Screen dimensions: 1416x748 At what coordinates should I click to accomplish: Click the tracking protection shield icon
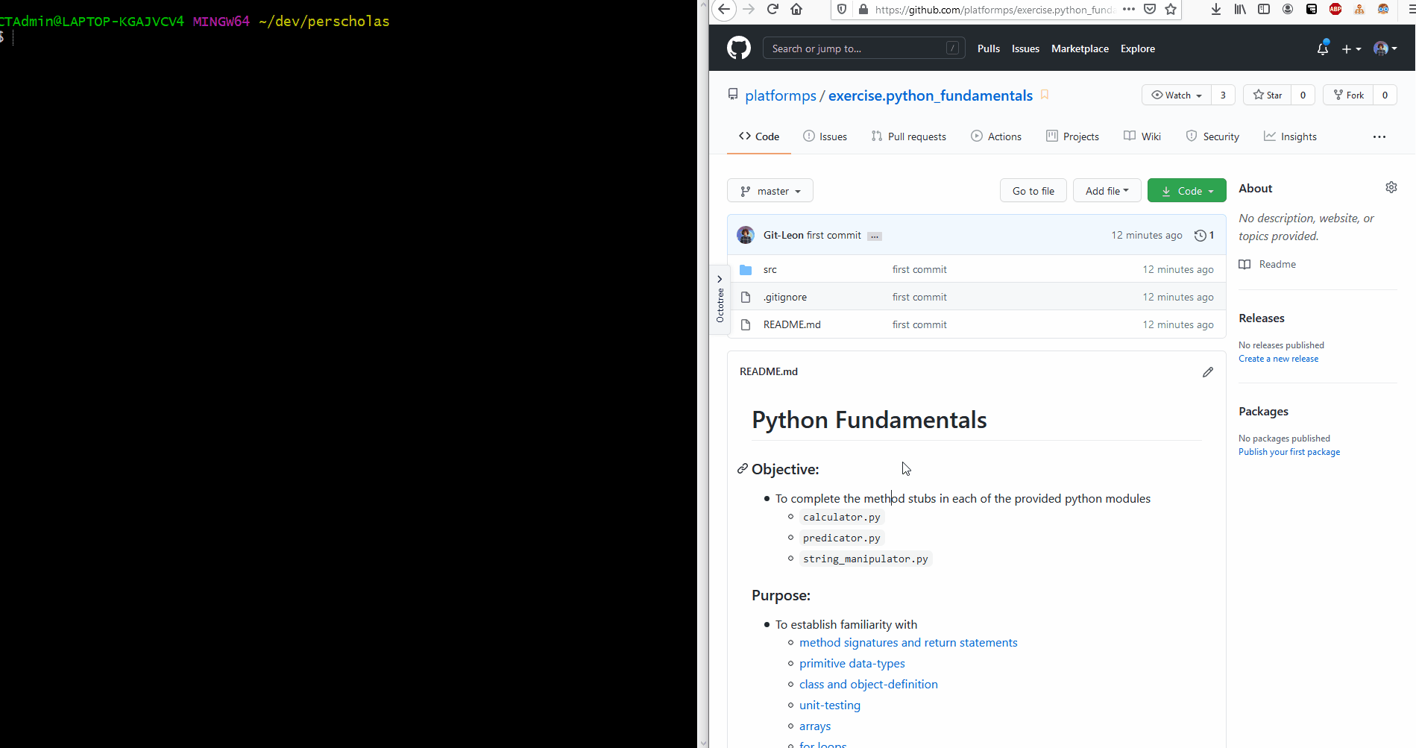click(x=842, y=10)
